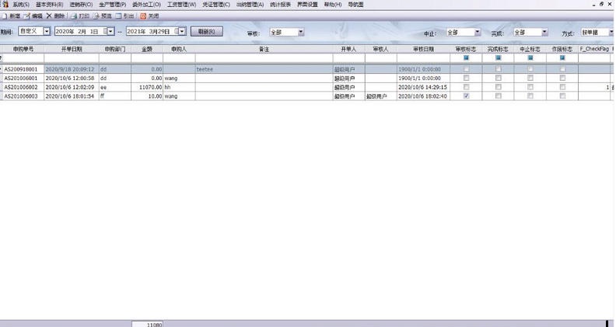The width and height of the screenshot is (616, 327).
Task: Click the 新增 (New) toolbar icon
Action: click(x=5, y=16)
